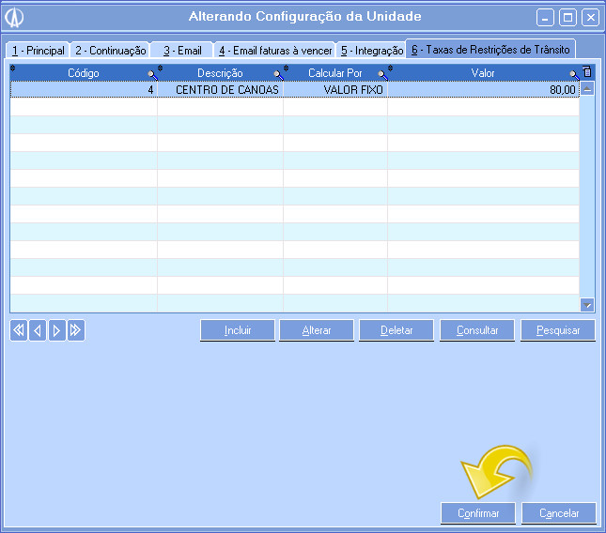Click grid scrollbar up arrow
Image resolution: width=606 pixels, height=533 pixels.
587,89
